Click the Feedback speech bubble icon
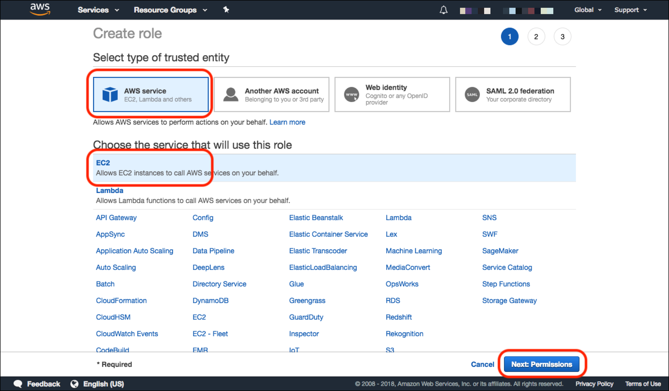The height and width of the screenshot is (391, 669). point(18,384)
